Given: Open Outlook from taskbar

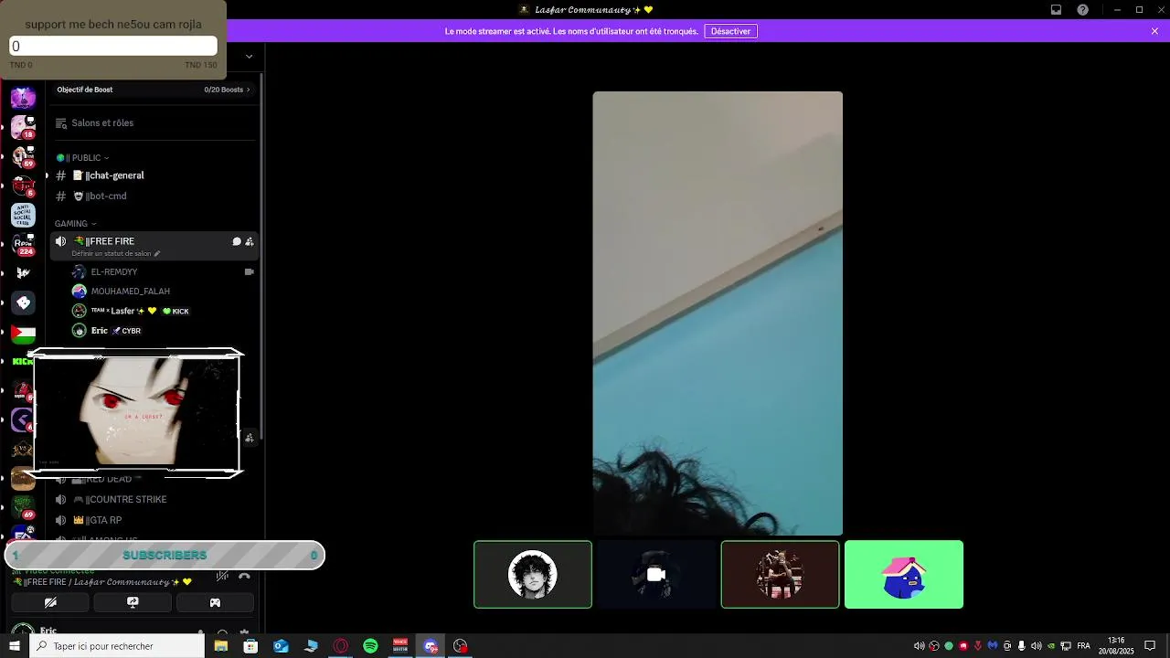Looking at the screenshot, I should (x=281, y=646).
